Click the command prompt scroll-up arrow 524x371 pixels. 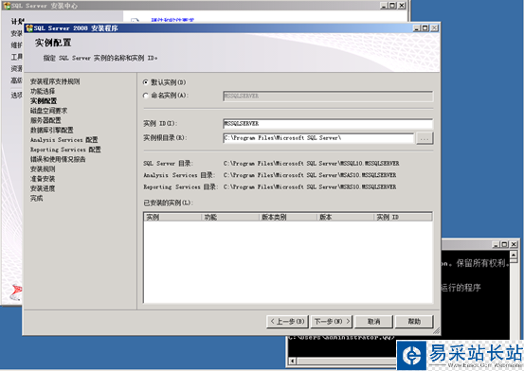pyautogui.click(x=514, y=256)
